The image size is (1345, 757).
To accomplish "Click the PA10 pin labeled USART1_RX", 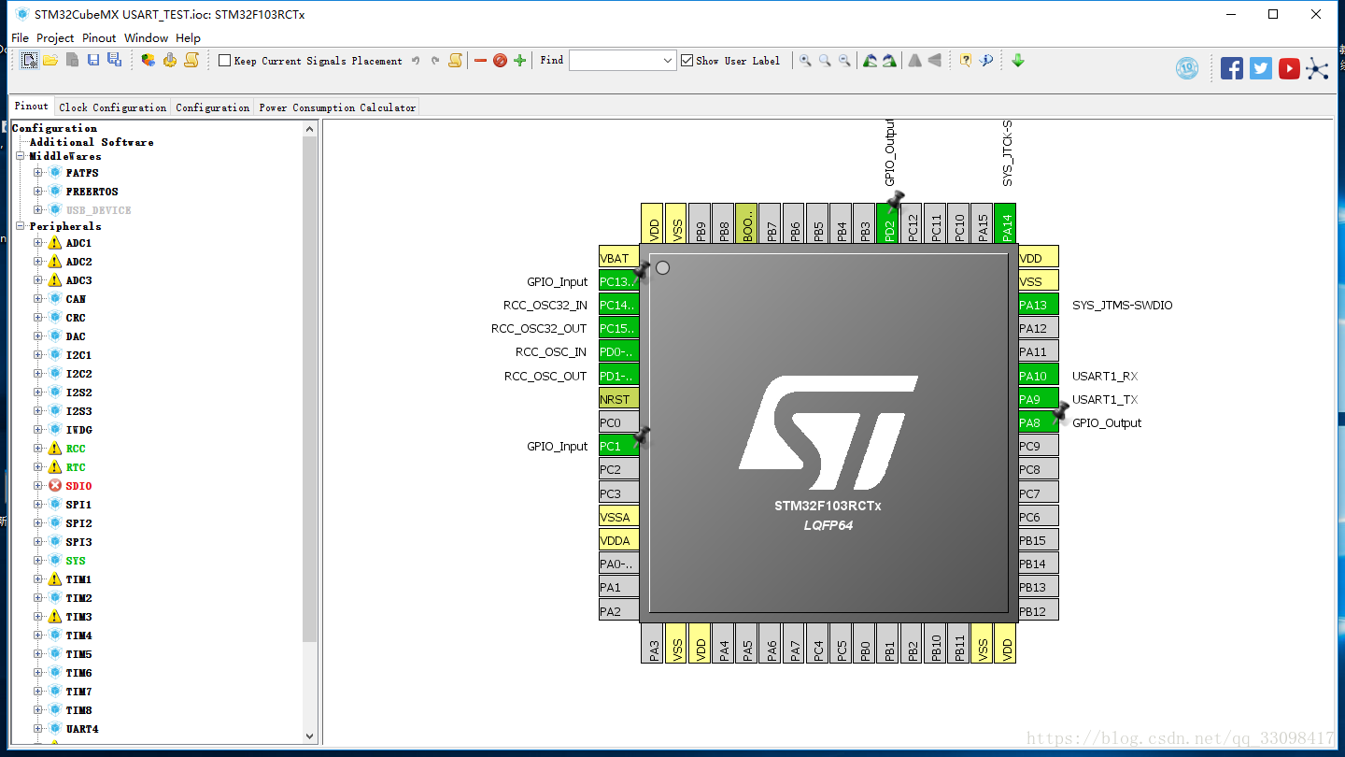I will pos(1038,375).
